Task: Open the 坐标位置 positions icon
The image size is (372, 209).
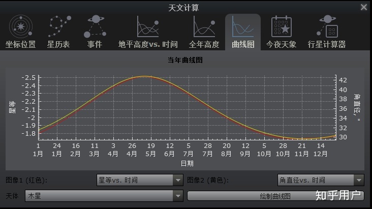Action: tap(21, 26)
